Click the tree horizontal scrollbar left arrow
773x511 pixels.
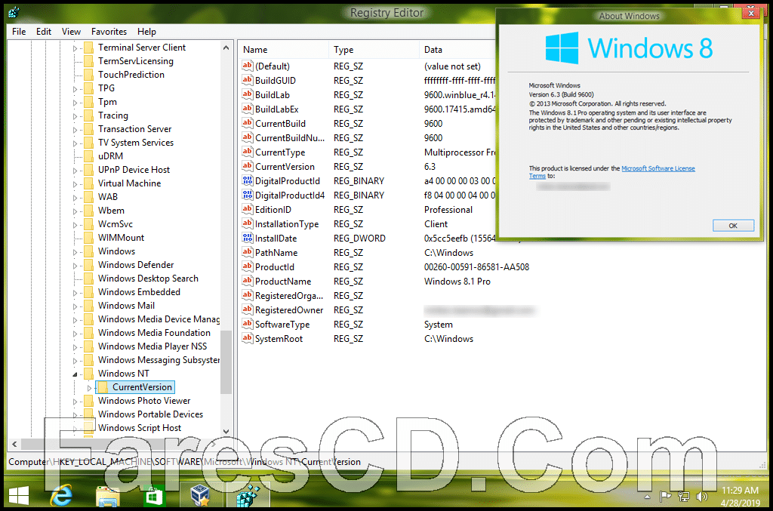[14, 444]
